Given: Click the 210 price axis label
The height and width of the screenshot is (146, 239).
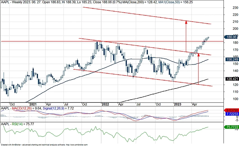Looking at the screenshot, I should point(235,22).
